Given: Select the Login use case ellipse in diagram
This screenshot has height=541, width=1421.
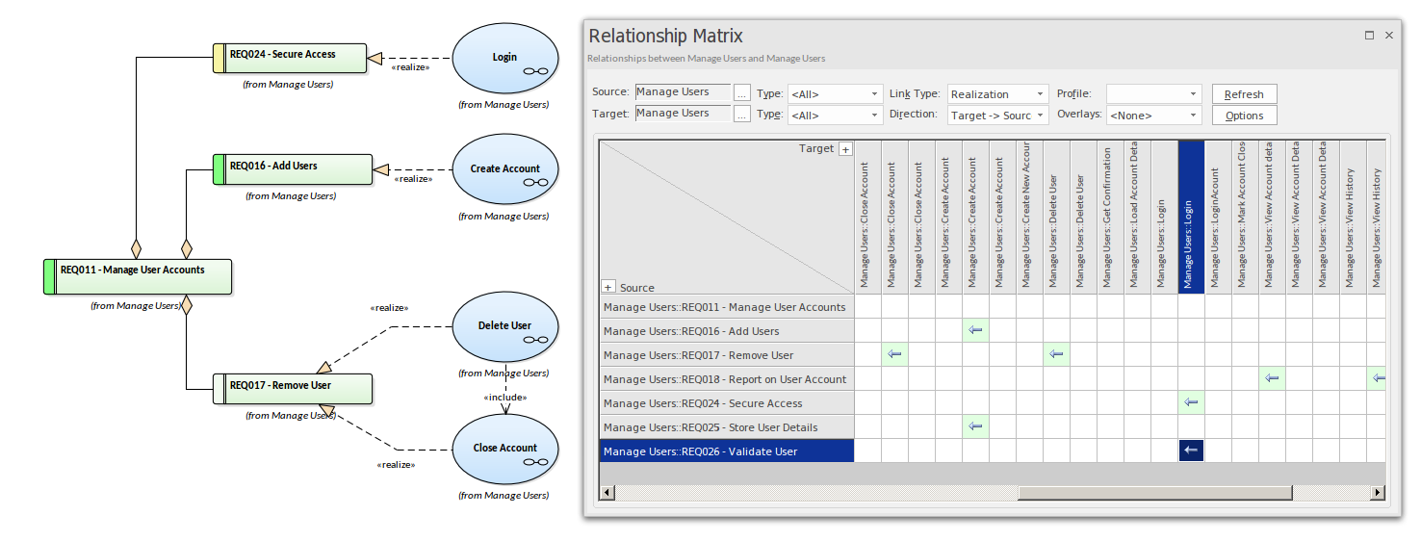Looking at the screenshot, I should click(x=504, y=60).
